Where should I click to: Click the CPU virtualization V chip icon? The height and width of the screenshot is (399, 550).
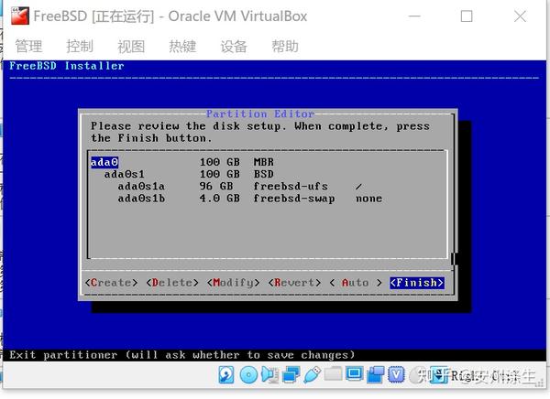point(396,375)
